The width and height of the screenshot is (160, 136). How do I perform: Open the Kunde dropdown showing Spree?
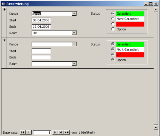point(74,13)
